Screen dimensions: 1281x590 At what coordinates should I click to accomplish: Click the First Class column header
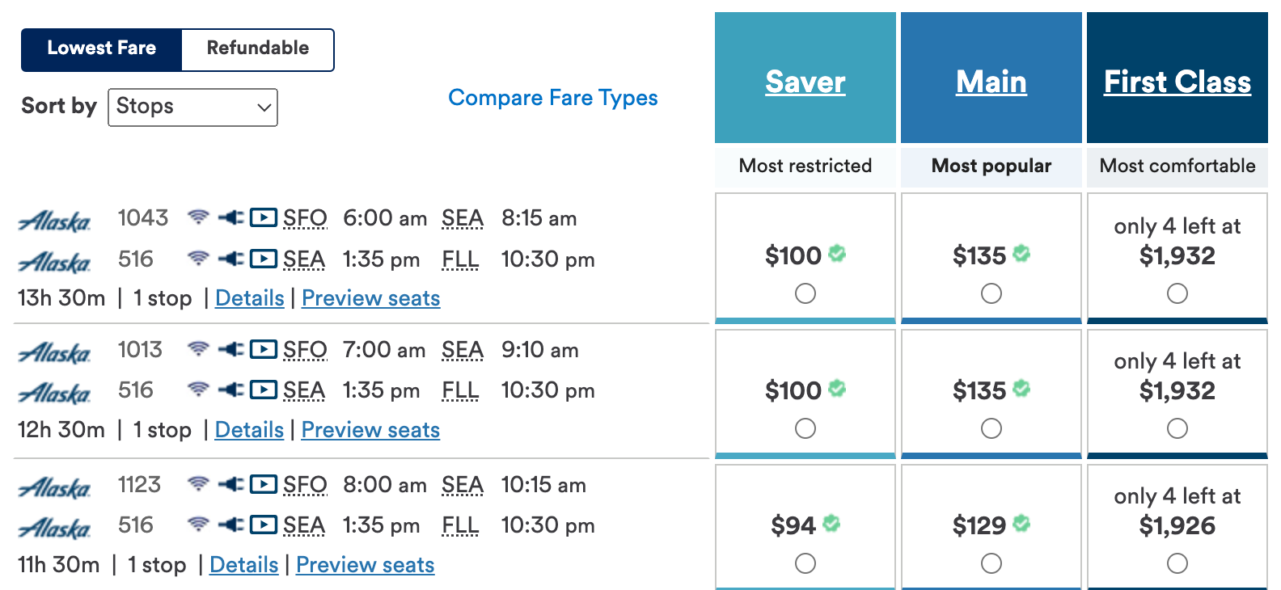point(1177,82)
